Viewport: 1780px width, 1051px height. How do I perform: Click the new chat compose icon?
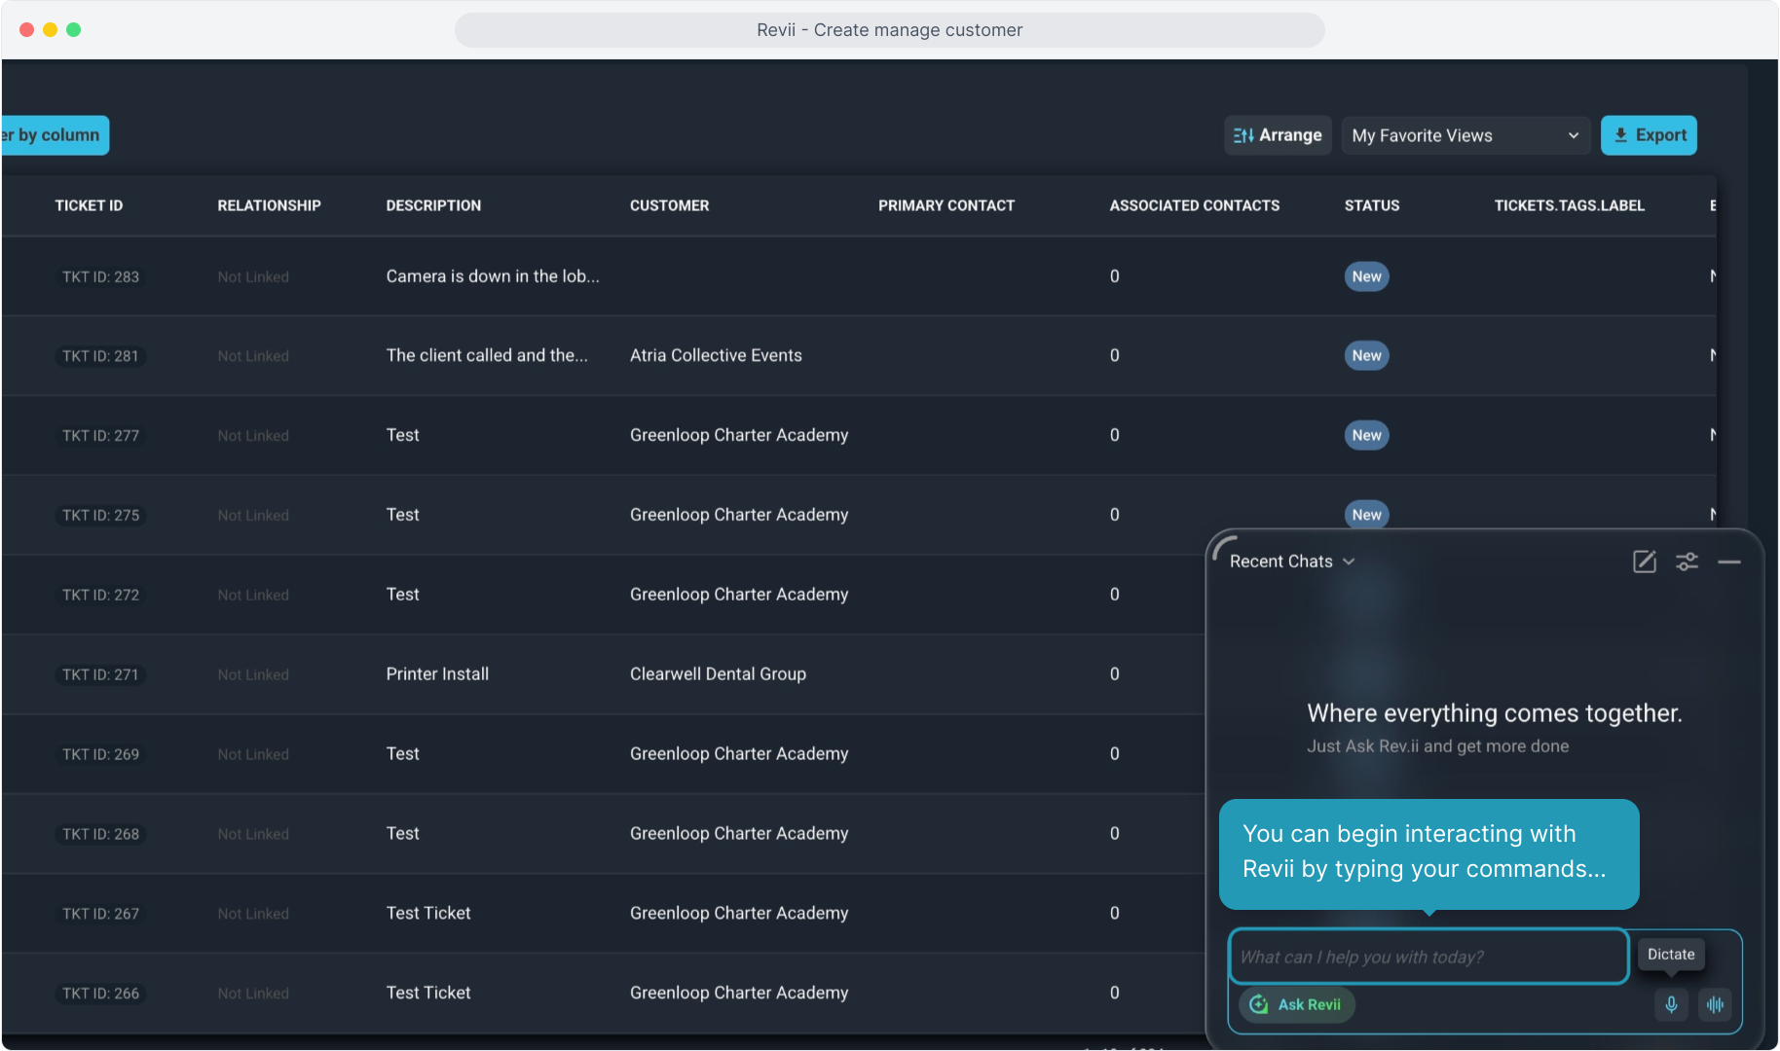(1644, 562)
